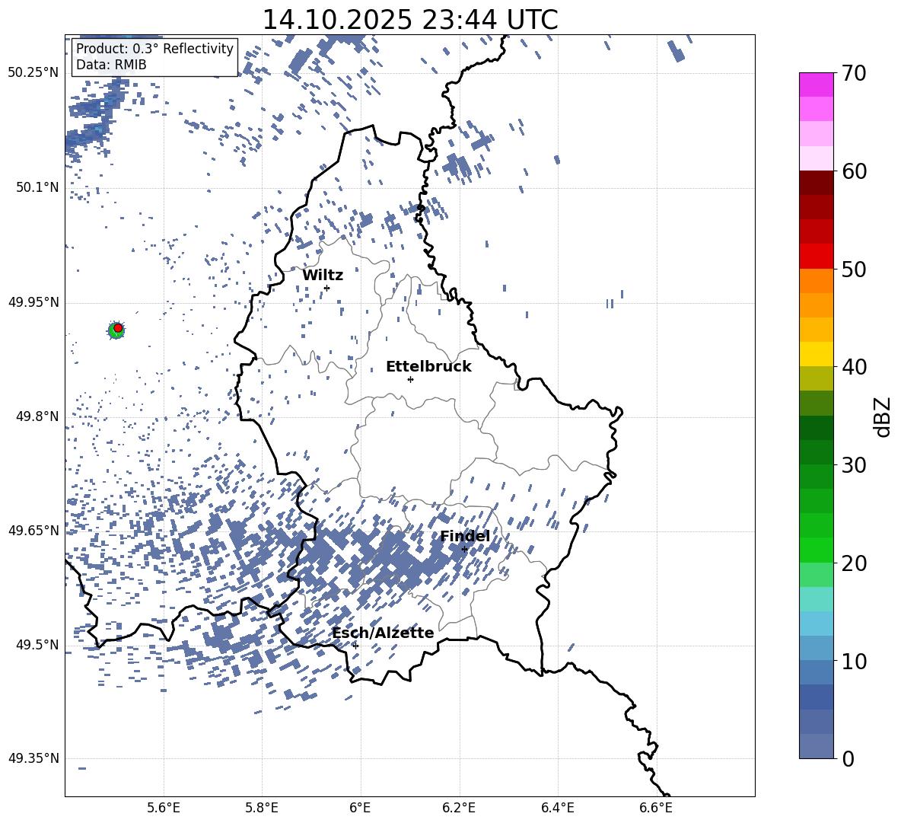
Task: Click the 5.8°E longitude label
Action: point(262,809)
